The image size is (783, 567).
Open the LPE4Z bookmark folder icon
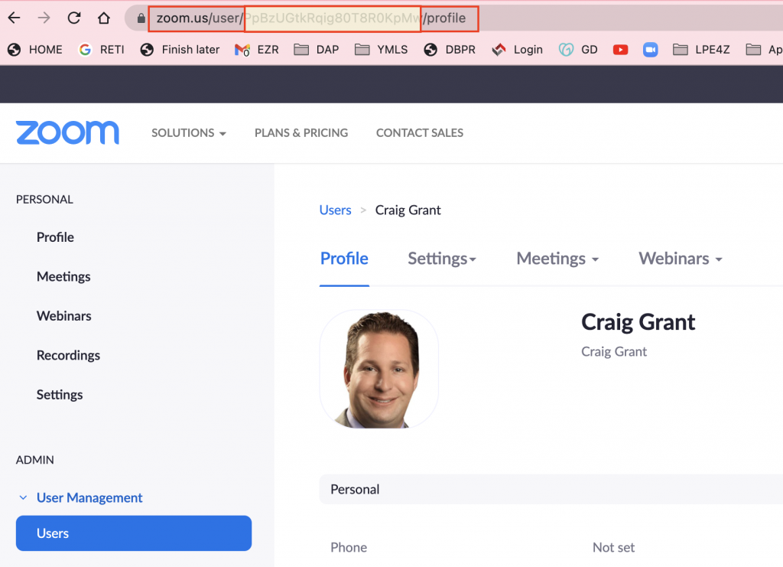point(680,50)
